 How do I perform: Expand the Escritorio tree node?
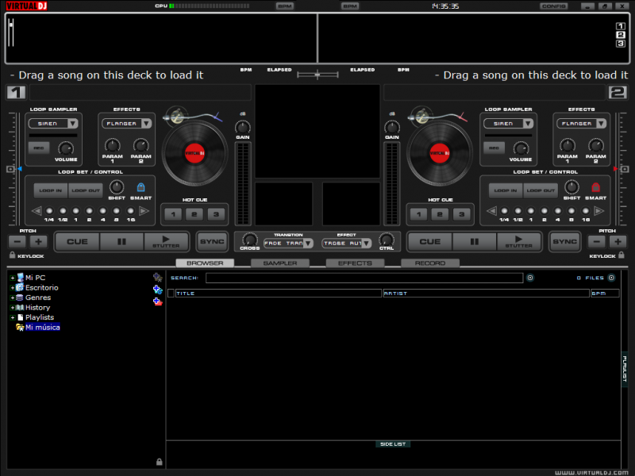point(13,288)
